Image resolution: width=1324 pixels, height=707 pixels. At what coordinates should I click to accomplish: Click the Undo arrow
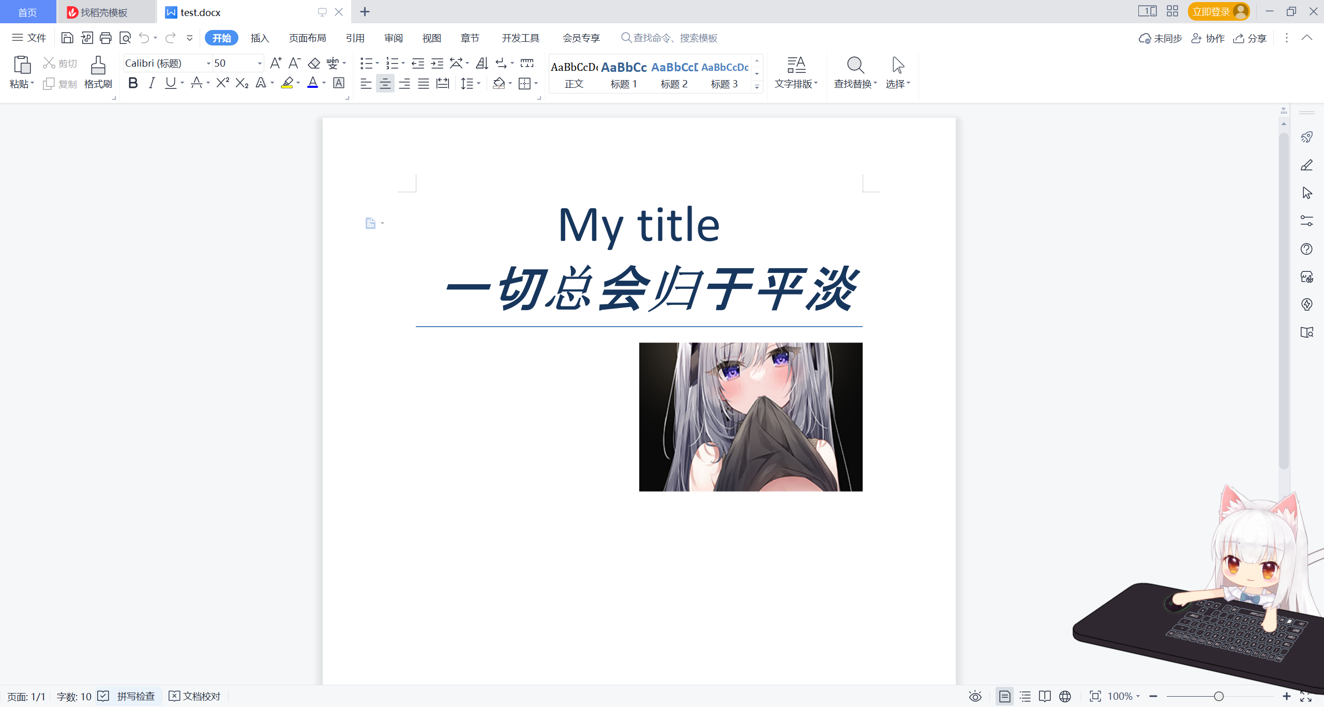point(144,38)
